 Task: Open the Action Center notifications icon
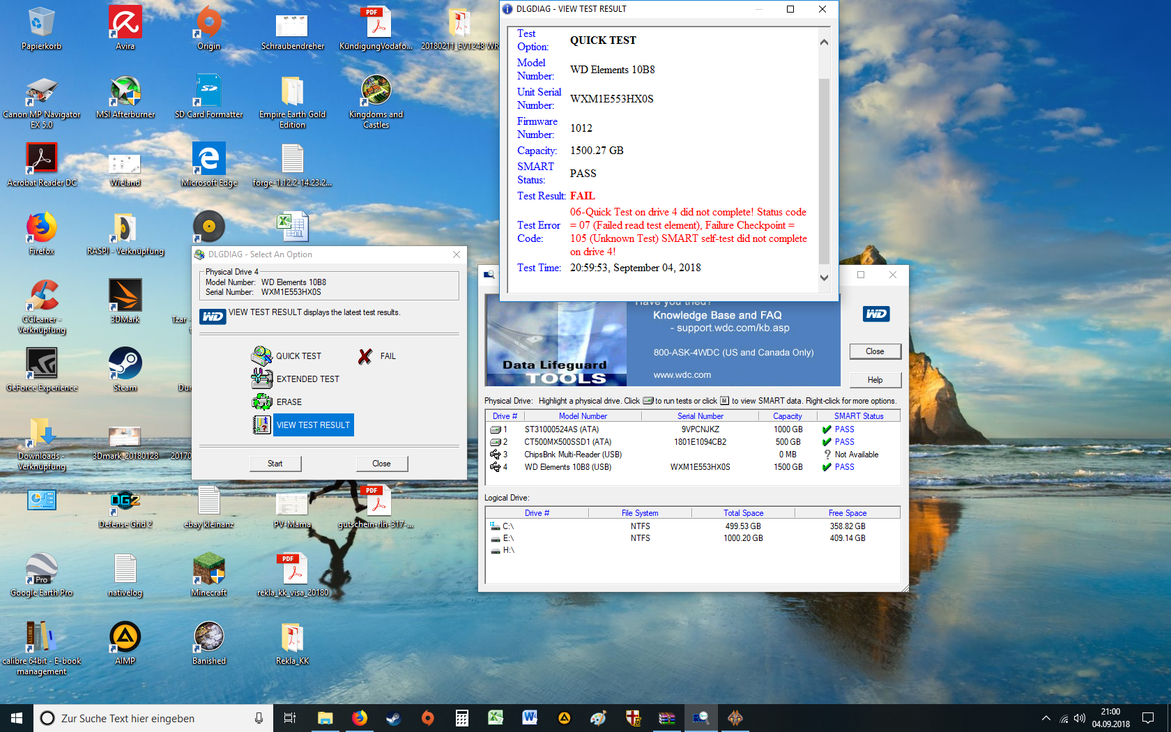point(1148,718)
